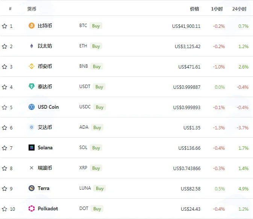Click the BNB yellow logo icon
This screenshot has height=219, width=253.
32,66
